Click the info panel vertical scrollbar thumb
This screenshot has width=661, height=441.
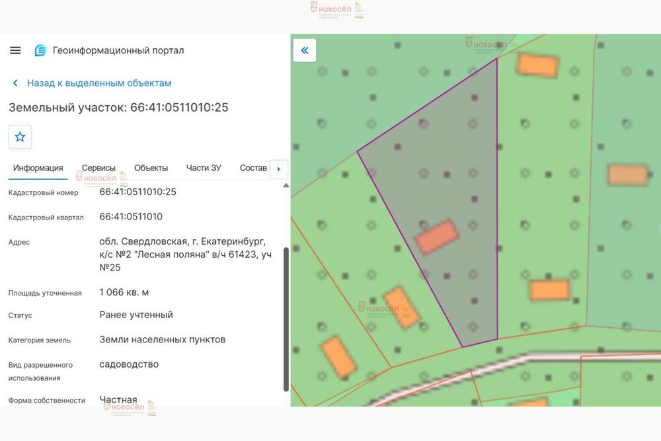pyautogui.click(x=286, y=319)
